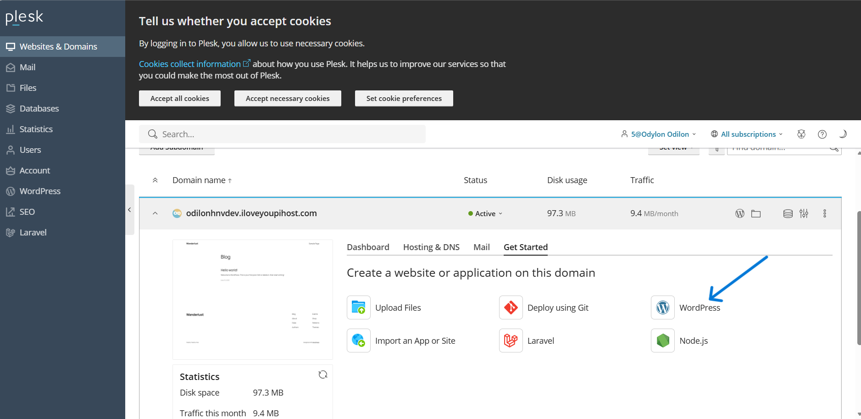The image size is (861, 419).
Task: Click the website preview thumbnail
Action: point(252,299)
